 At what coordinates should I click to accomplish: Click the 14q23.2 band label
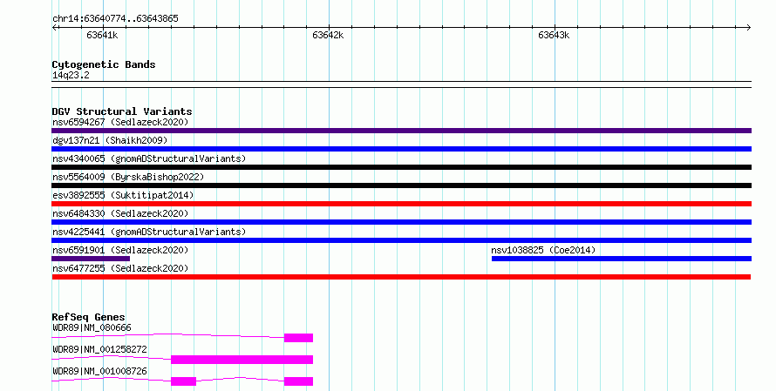[71, 75]
